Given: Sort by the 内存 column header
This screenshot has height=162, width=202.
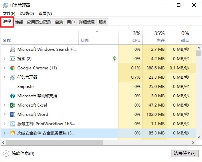Looking at the screenshot, I should 155,38.
